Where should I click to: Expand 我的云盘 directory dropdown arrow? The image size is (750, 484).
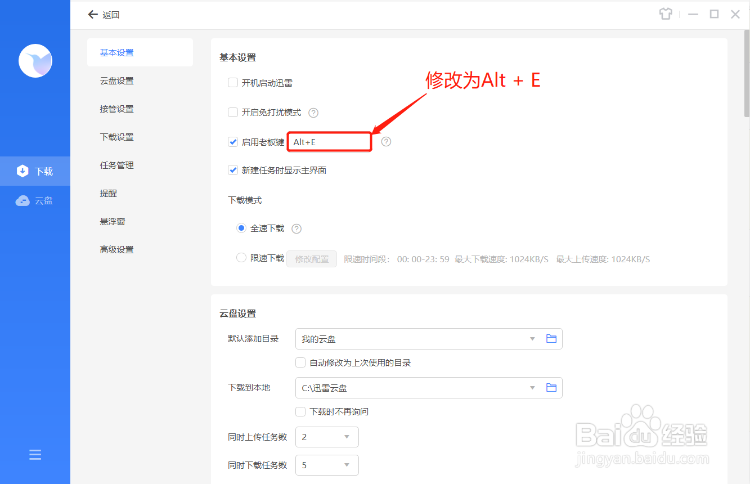coord(532,339)
